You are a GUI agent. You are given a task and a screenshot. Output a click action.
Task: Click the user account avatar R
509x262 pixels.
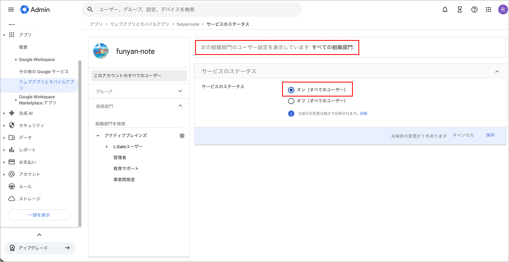click(503, 10)
